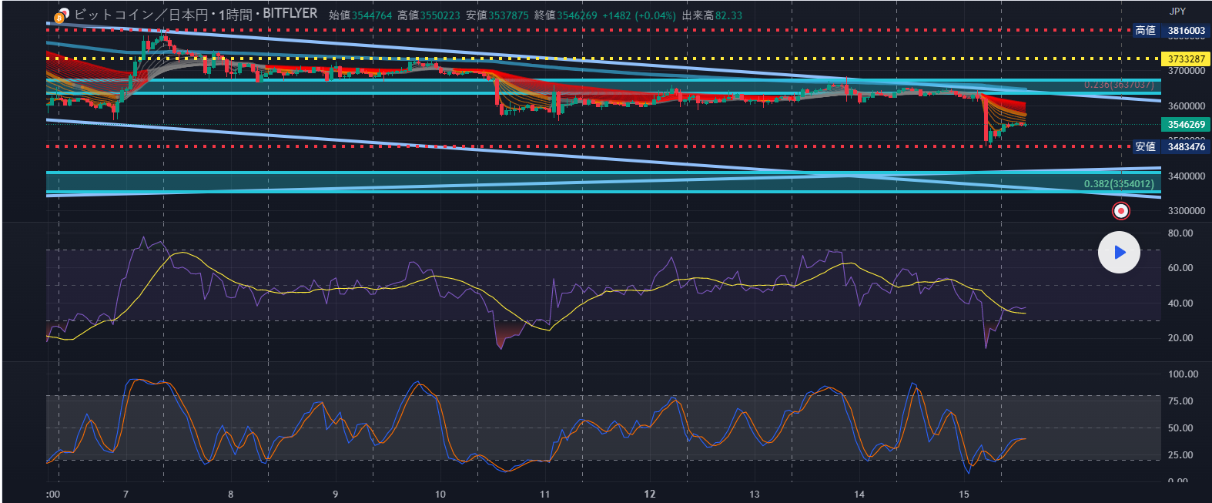Click the BITFLYER exchange name in header
Screen dimensions: 1212x503
point(290,14)
